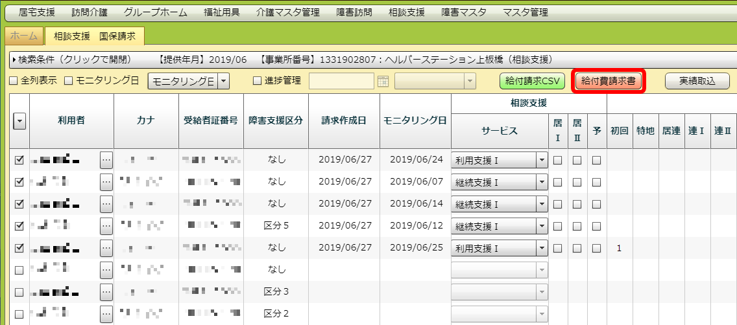Switch to the ホーム tab
This screenshot has width=737, height=325.
pyautogui.click(x=24, y=36)
